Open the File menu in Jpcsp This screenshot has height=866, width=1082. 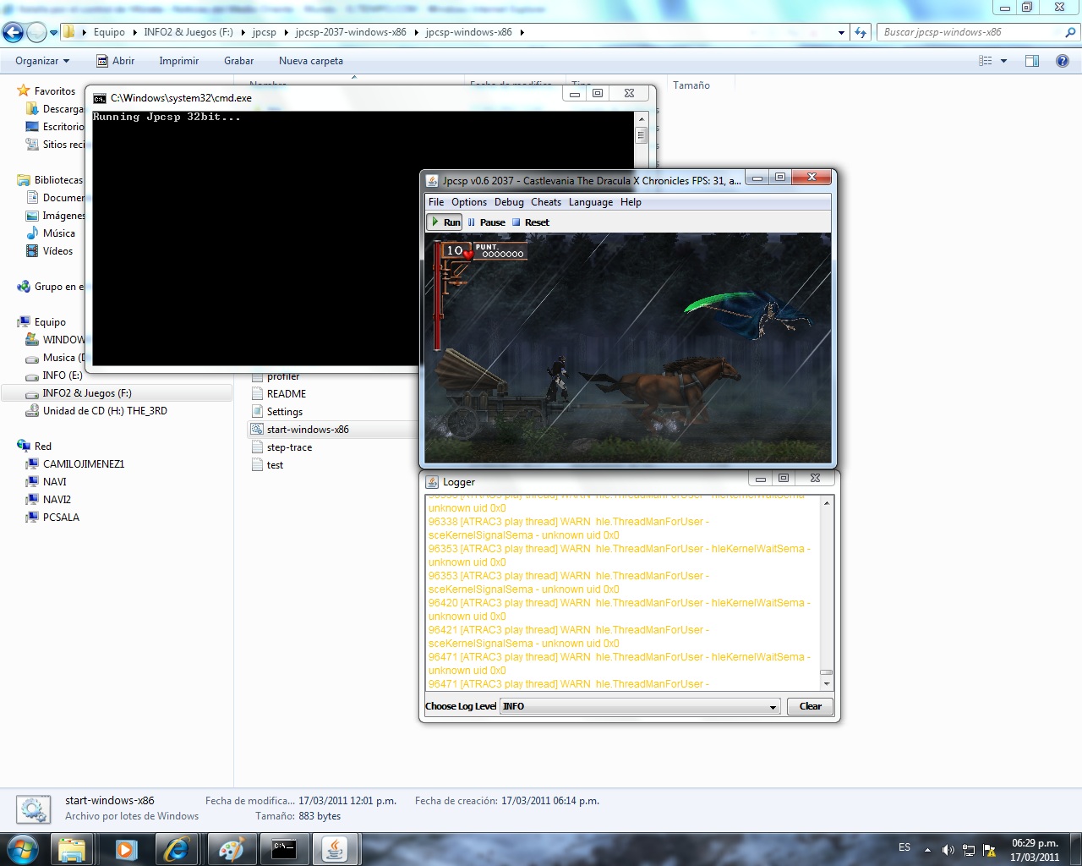436,202
